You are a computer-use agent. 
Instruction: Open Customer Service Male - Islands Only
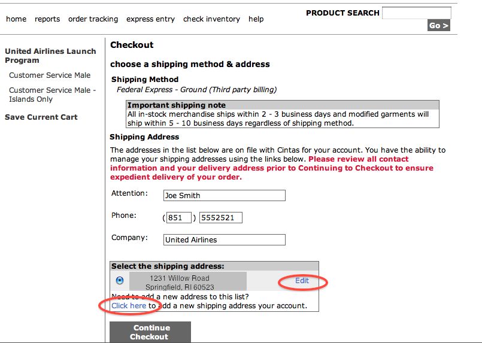[x=52, y=95]
